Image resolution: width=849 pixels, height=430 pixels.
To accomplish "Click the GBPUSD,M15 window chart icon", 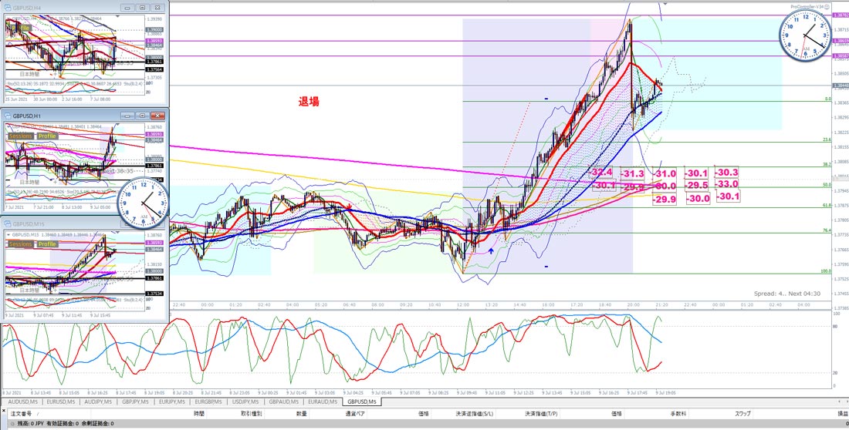I will pyautogui.click(x=8, y=223).
